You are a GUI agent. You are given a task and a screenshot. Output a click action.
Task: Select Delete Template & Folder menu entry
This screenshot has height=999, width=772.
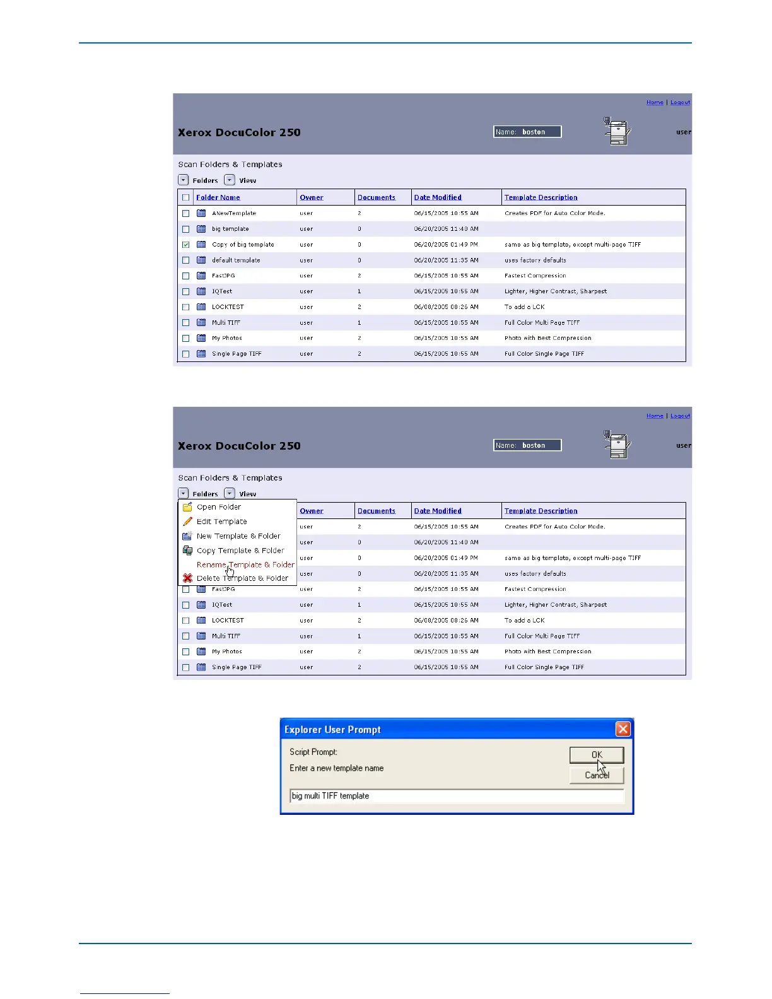click(242, 578)
